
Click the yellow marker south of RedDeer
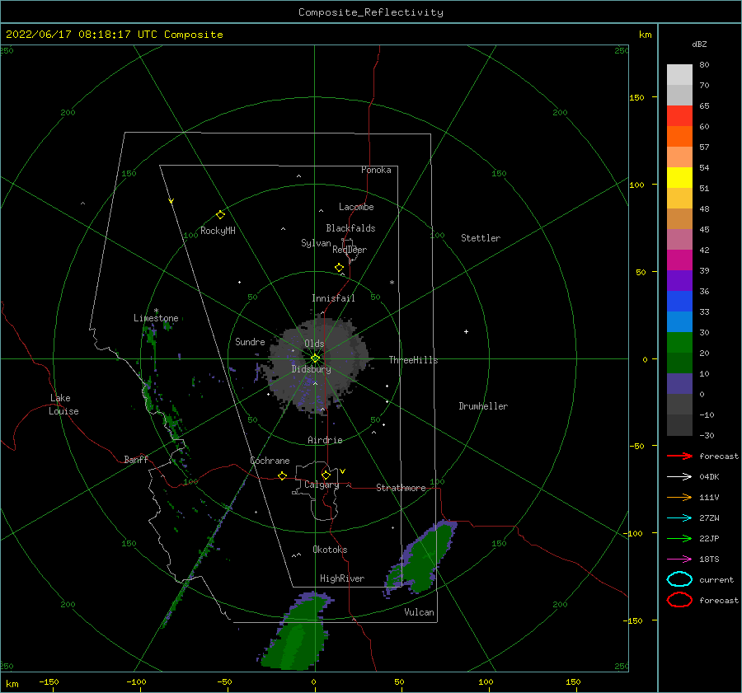click(340, 268)
